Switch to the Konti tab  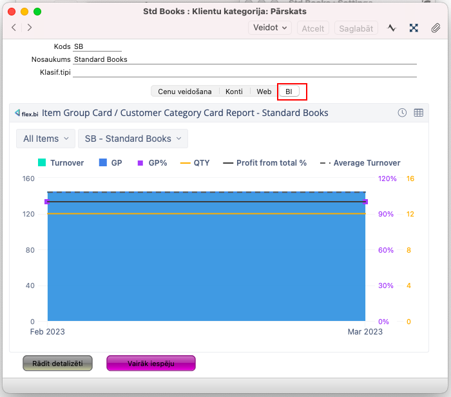(x=234, y=92)
